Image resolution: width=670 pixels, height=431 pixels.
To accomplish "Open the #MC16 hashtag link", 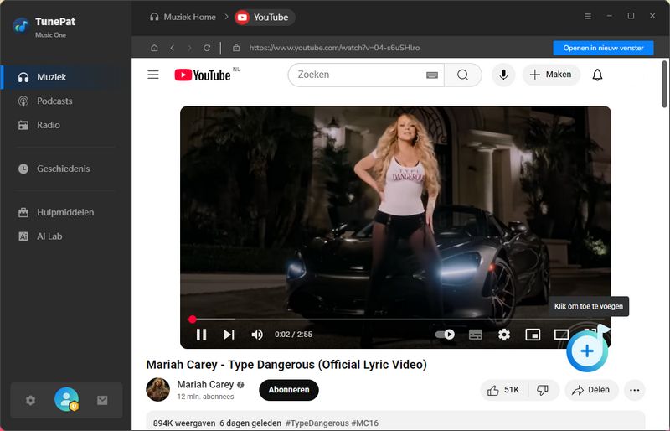I will coord(365,423).
